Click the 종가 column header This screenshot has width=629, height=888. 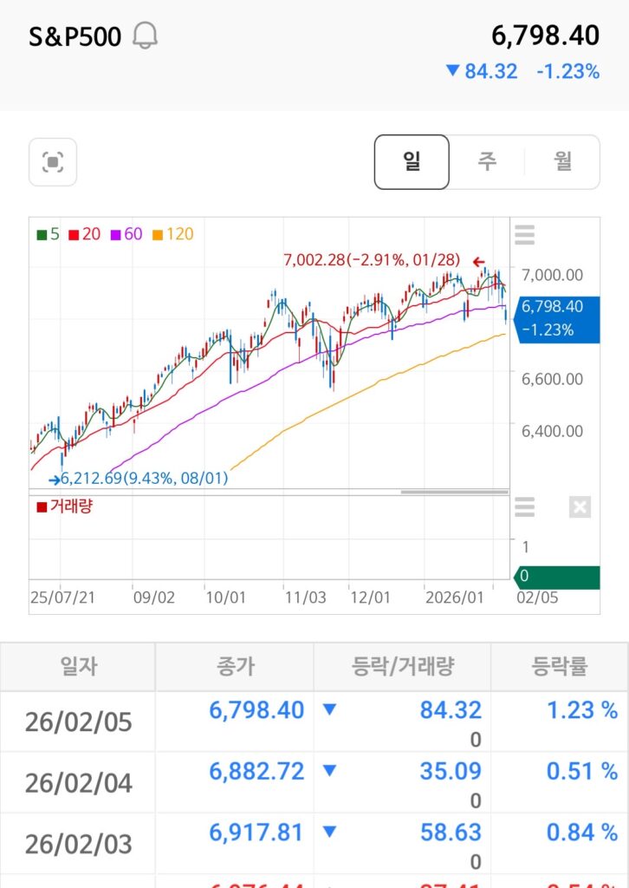[x=234, y=666]
